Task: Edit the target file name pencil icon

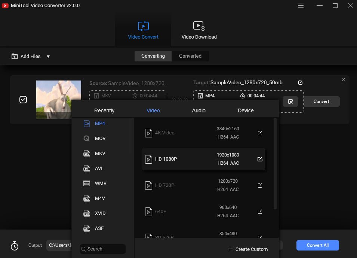Action: click(x=300, y=82)
